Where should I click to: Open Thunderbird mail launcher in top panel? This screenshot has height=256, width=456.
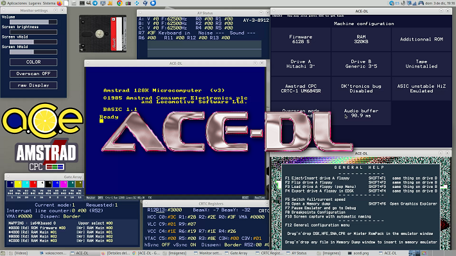point(153,3)
